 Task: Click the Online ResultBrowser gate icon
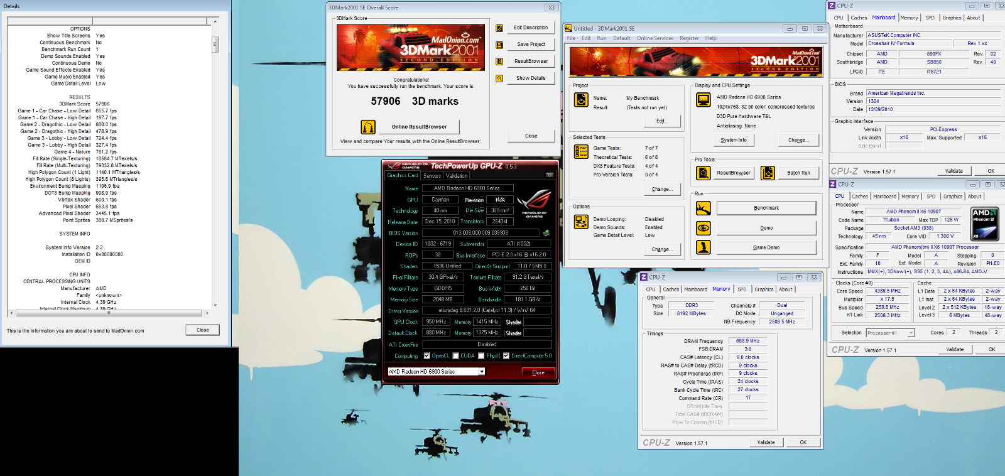[368, 127]
